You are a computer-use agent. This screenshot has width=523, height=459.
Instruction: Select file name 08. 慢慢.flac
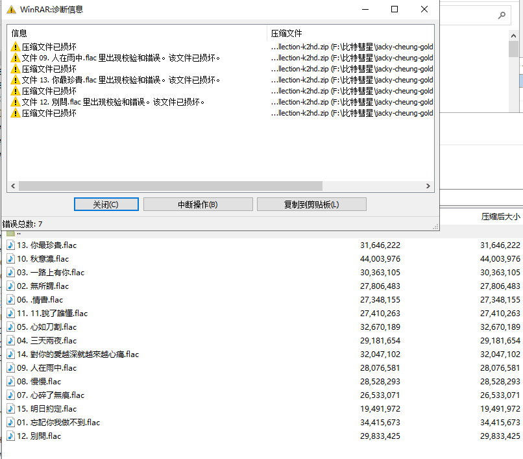39,382
